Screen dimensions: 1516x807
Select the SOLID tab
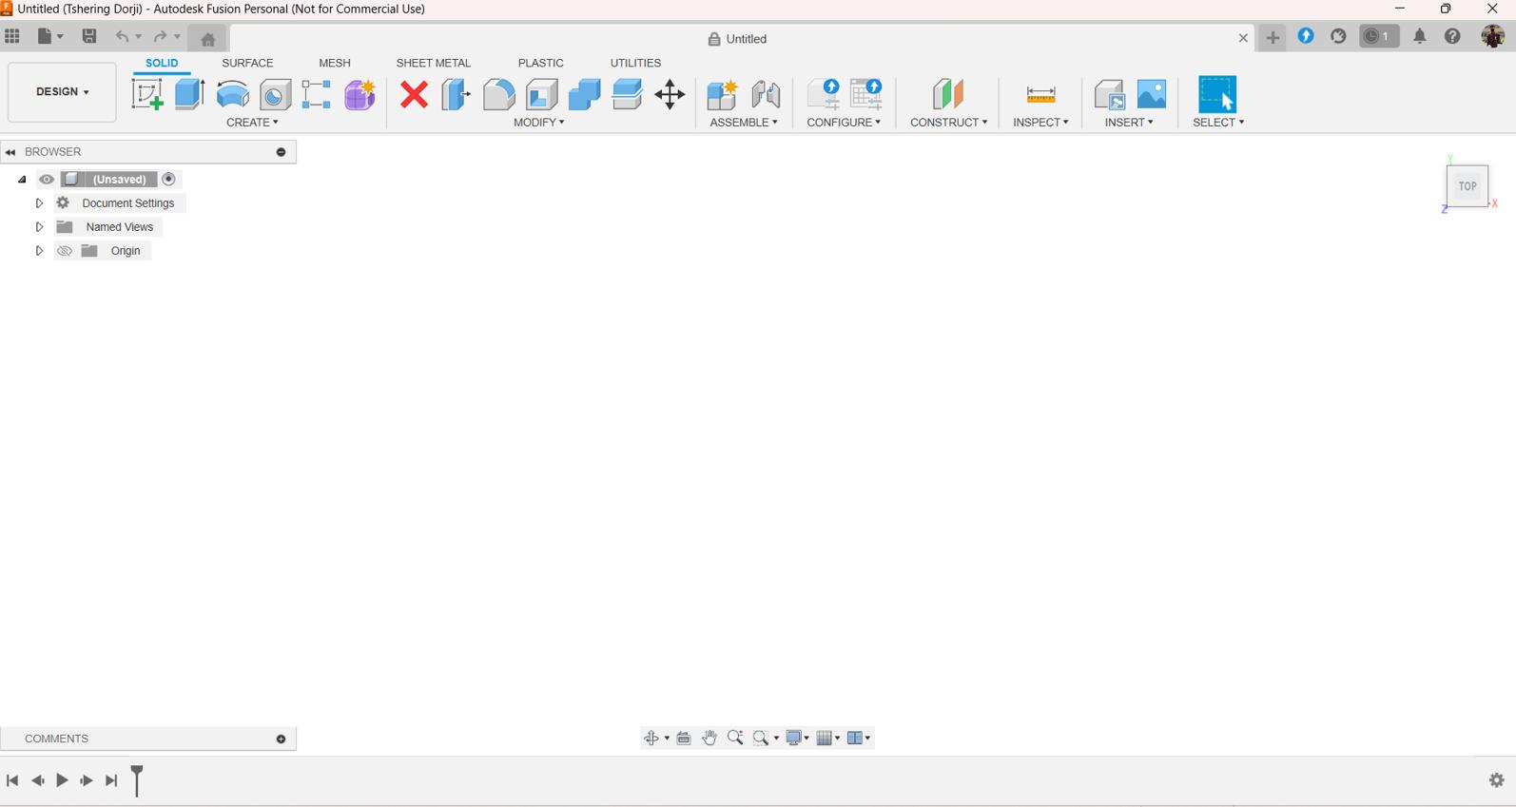coord(162,63)
